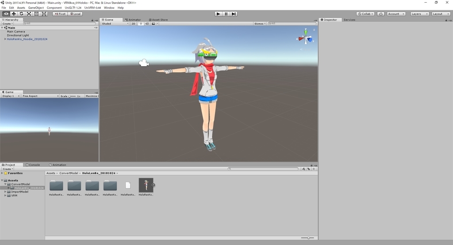This screenshot has height=245, width=453.
Task: Adjust the Game view Scale slider
Action: pyautogui.click(x=72, y=96)
